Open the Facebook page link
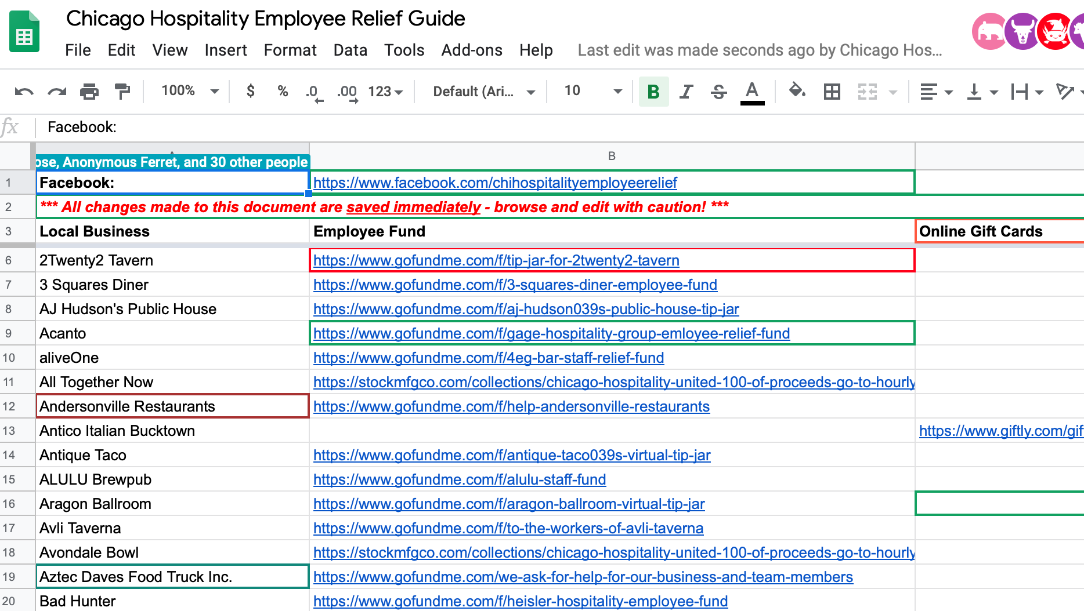Image resolution: width=1084 pixels, height=611 pixels. coord(495,183)
